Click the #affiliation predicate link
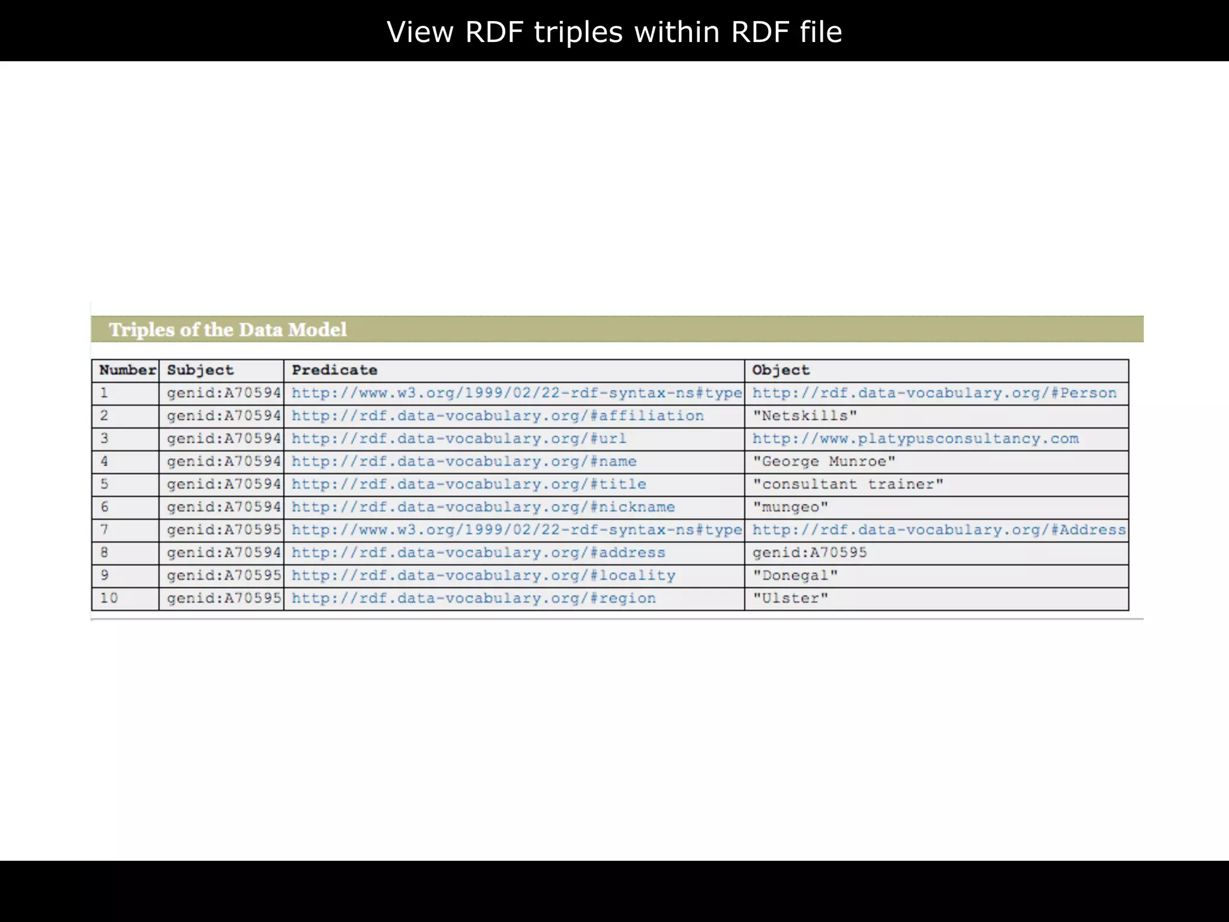 [x=497, y=416]
